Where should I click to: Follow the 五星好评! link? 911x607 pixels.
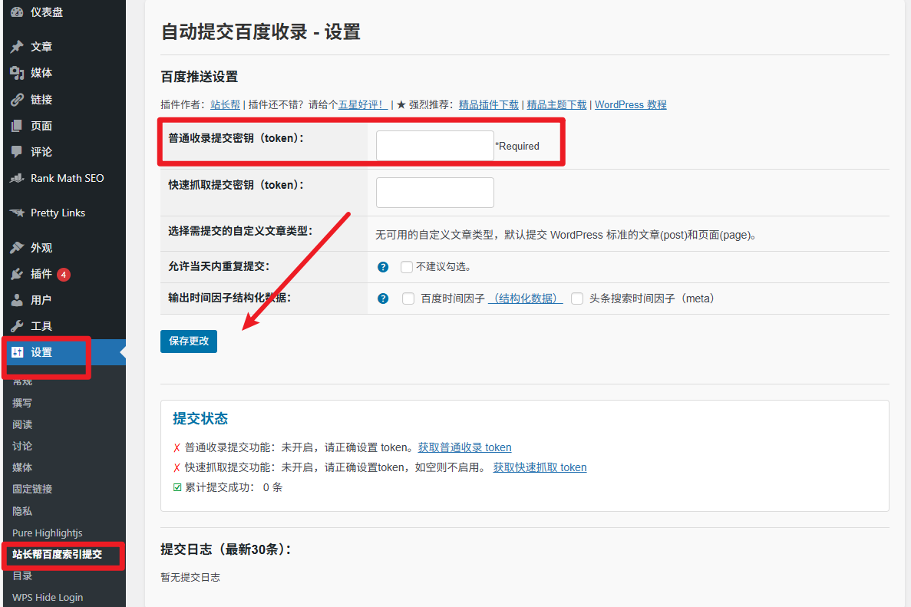point(362,104)
